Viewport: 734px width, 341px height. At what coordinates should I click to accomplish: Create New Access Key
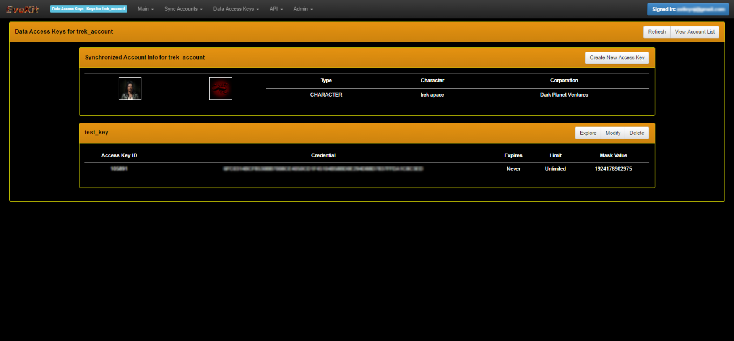617,58
